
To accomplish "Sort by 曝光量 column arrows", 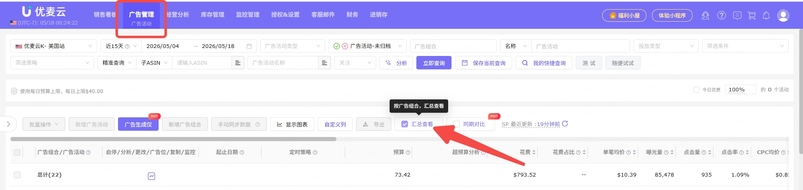I will tap(672, 152).
